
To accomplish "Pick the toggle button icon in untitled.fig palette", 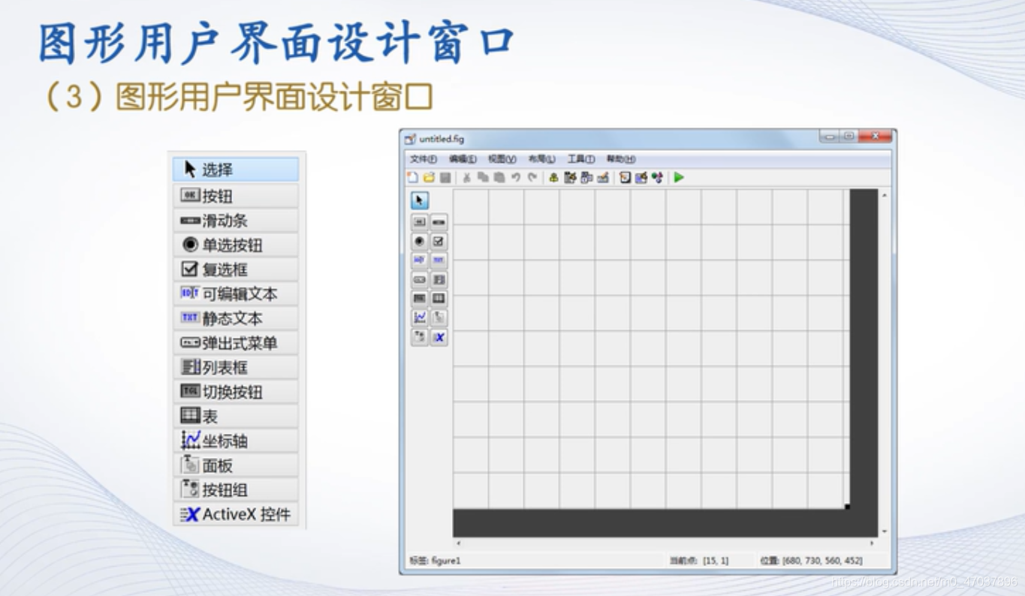I will point(420,298).
